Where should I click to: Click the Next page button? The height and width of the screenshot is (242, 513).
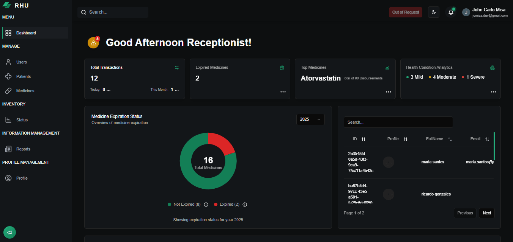(x=487, y=213)
